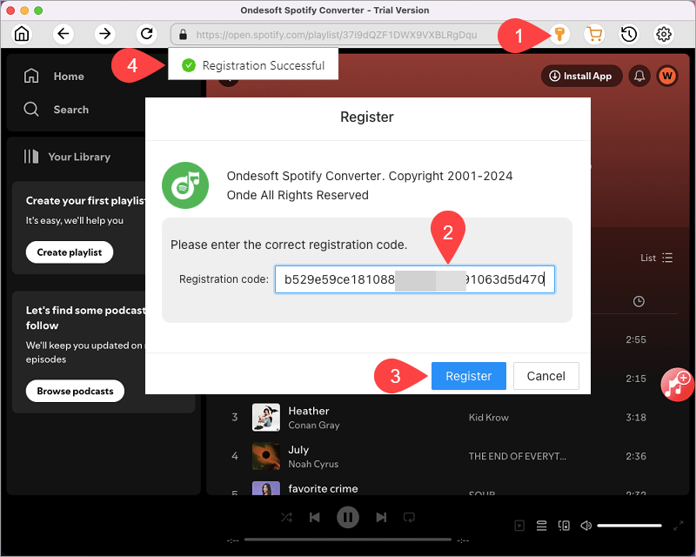Go to Spotify Home in the sidebar
The height and width of the screenshot is (557, 696).
tap(54, 77)
